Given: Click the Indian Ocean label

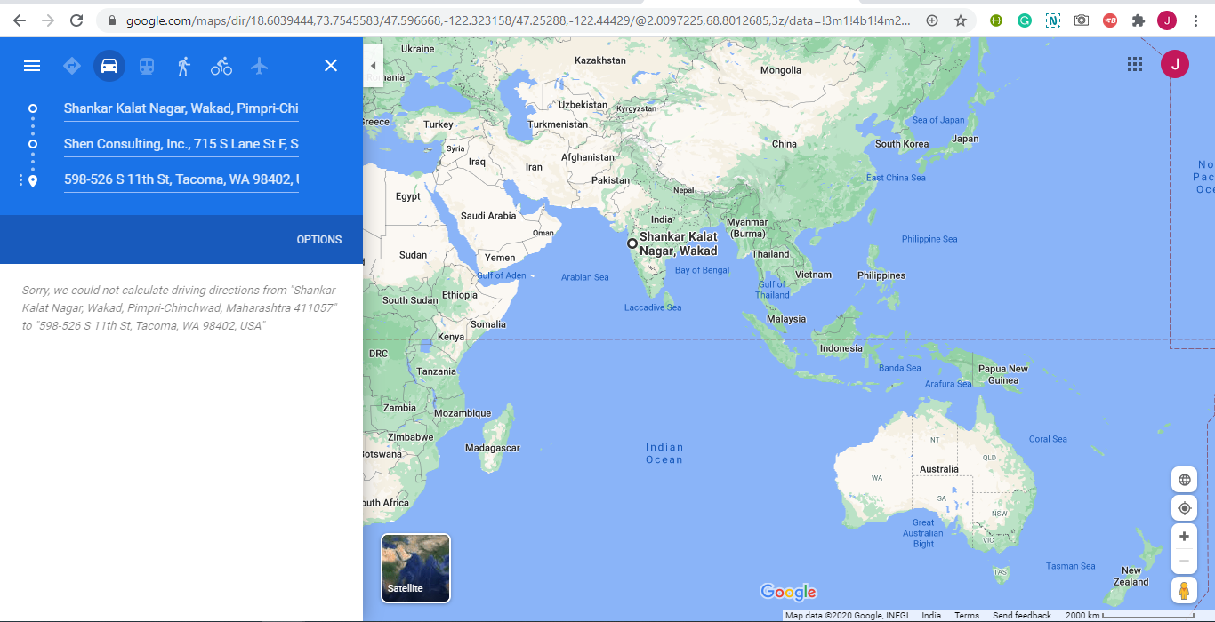Looking at the screenshot, I should [664, 453].
